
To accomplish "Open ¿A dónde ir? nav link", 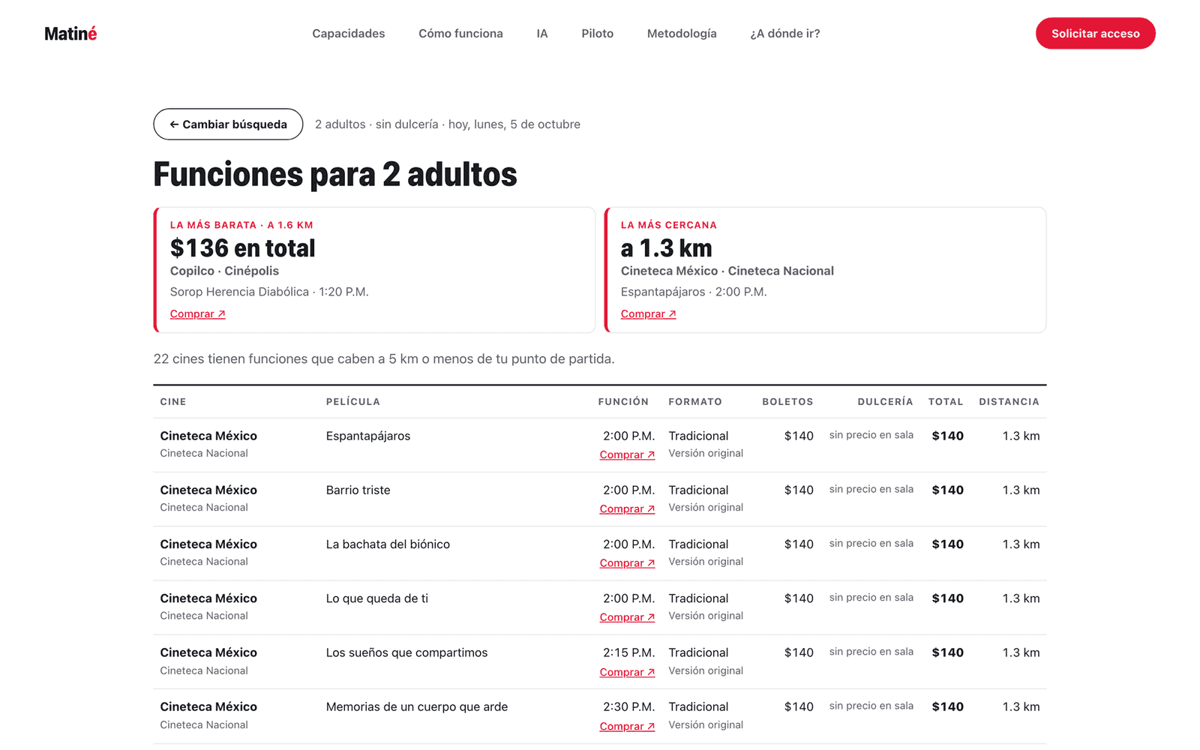I will pos(785,34).
